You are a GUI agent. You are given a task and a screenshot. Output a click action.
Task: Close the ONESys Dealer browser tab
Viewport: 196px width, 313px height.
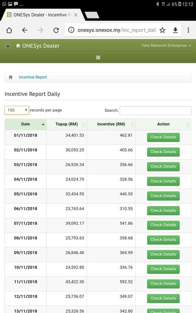point(76,15)
